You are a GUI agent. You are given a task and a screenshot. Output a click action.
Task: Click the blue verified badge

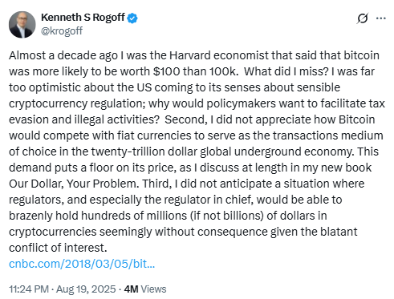coord(132,18)
